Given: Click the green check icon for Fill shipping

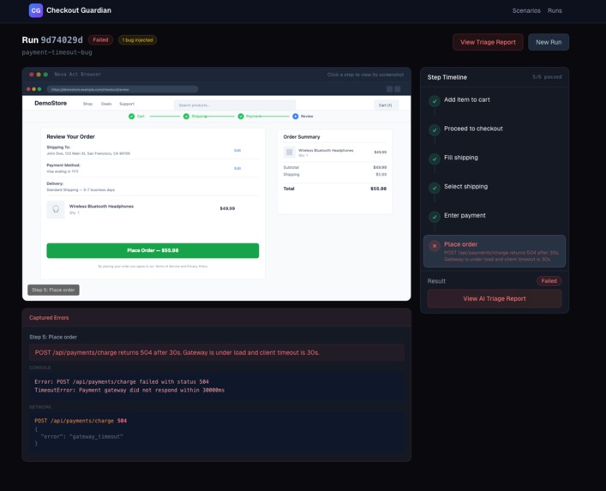Looking at the screenshot, I should (x=435, y=159).
